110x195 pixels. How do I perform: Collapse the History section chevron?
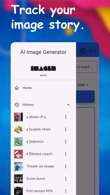tap(68, 105)
